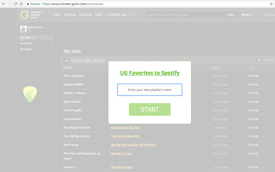The width and height of the screenshot is (275, 172).
Task: Click the green START button
Action: pyautogui.click(x=150, y=109)
